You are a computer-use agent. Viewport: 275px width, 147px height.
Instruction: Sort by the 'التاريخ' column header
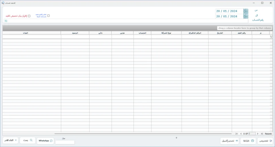[x=220, y=33]
